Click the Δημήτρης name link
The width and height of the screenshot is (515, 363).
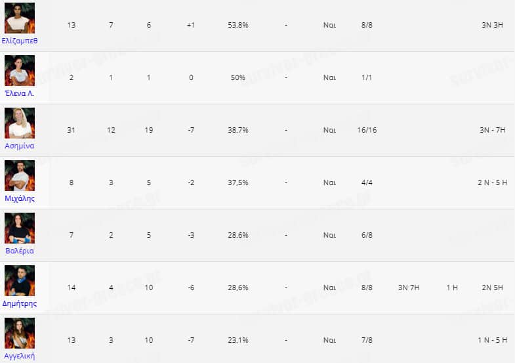[x=20, y=303]
